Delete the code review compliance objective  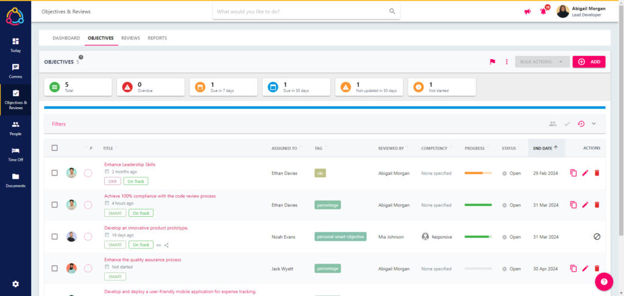click(x=597, y=205)
